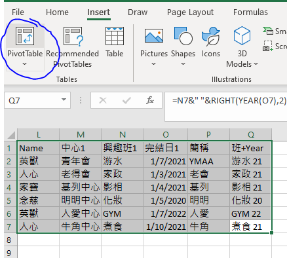The width and height of the screenshot is (287, 258).
Task: Insert a Table from ribbon
Action: (115, 42)
